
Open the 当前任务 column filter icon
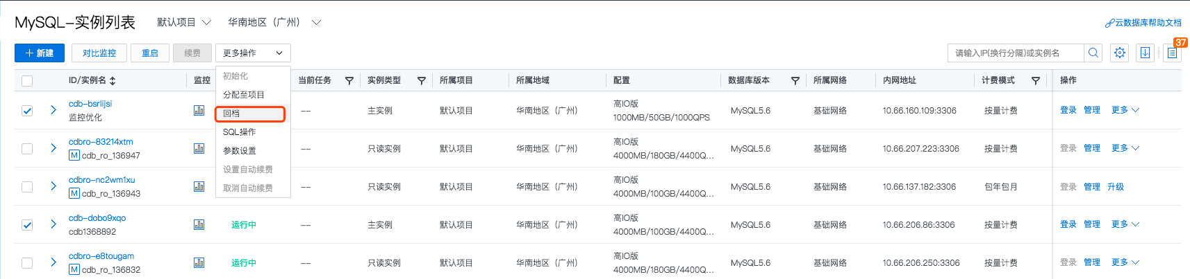[349, 81]
